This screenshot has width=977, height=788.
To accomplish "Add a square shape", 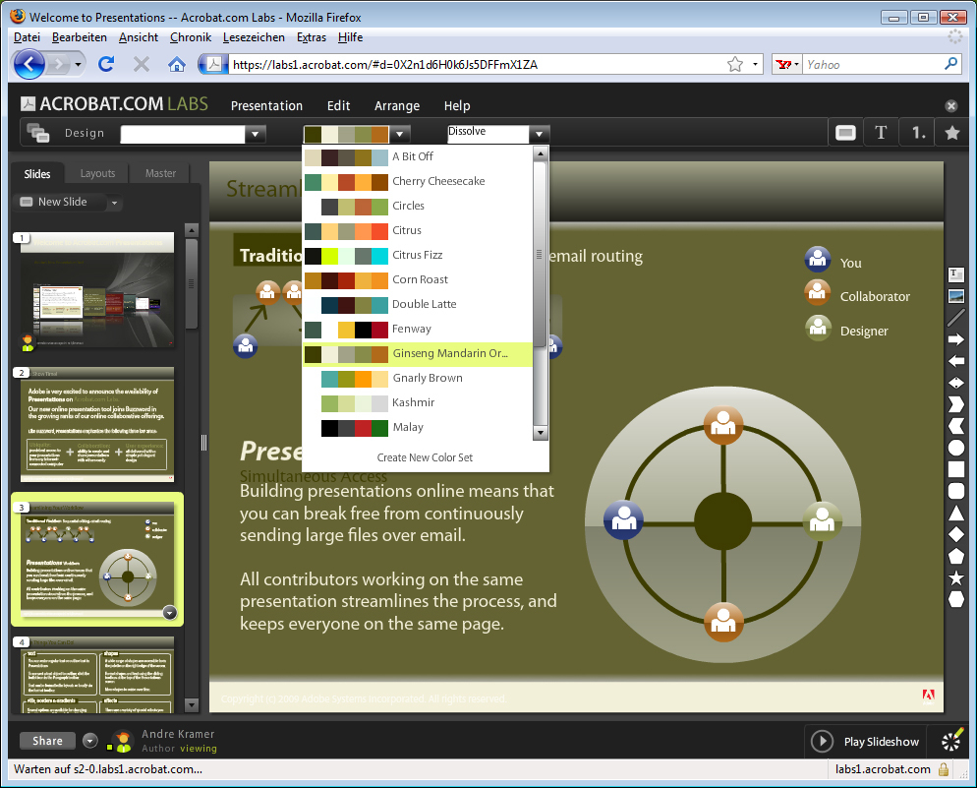I will [x=955, y=469].
